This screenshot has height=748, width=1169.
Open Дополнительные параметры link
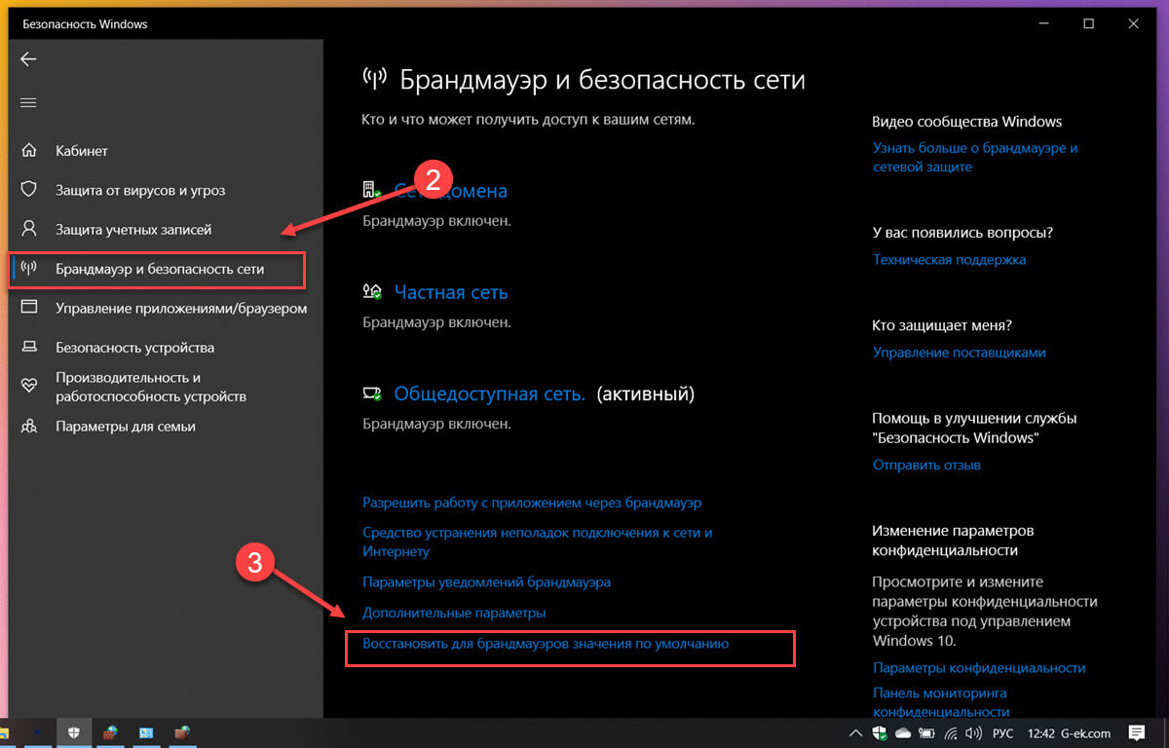454,613
